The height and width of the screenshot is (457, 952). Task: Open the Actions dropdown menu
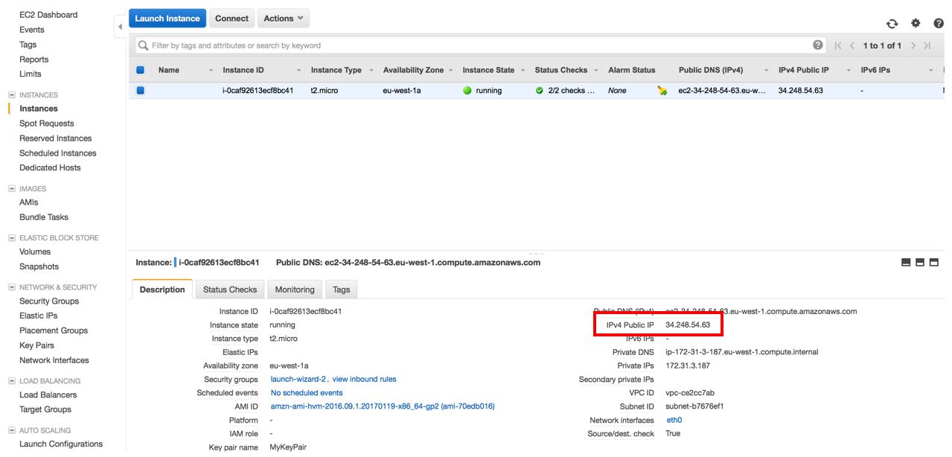[x=284, y=19]
